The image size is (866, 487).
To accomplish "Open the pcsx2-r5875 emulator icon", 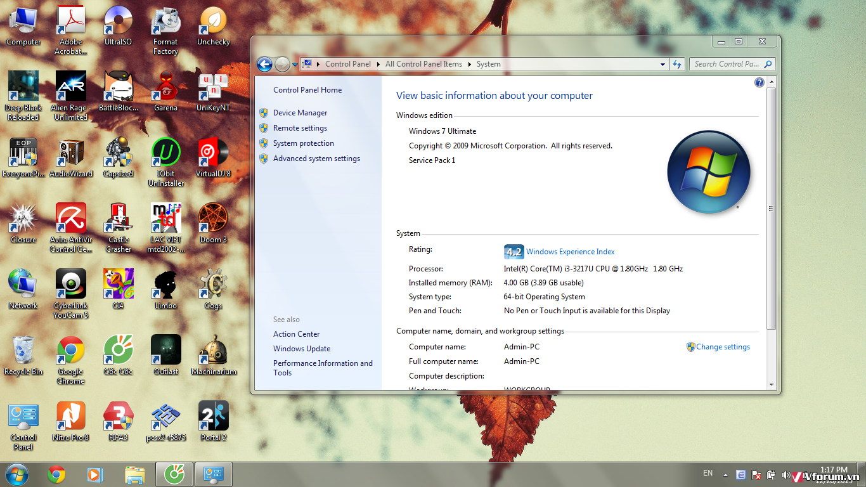I will click(x=166, y=421).
